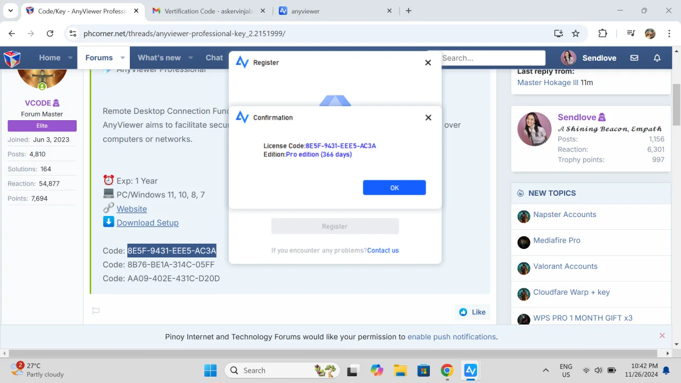Click the Contact us link
Screen dimensions: 681x383
click(x=383, y=250)
